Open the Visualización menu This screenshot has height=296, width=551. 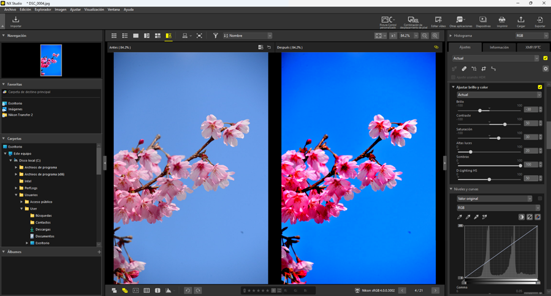point(94,10)
